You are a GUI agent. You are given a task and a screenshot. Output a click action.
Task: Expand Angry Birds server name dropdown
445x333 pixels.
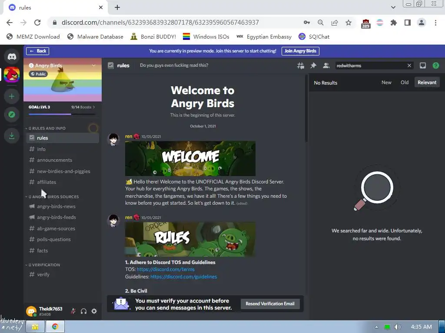(x=94, y=65)
